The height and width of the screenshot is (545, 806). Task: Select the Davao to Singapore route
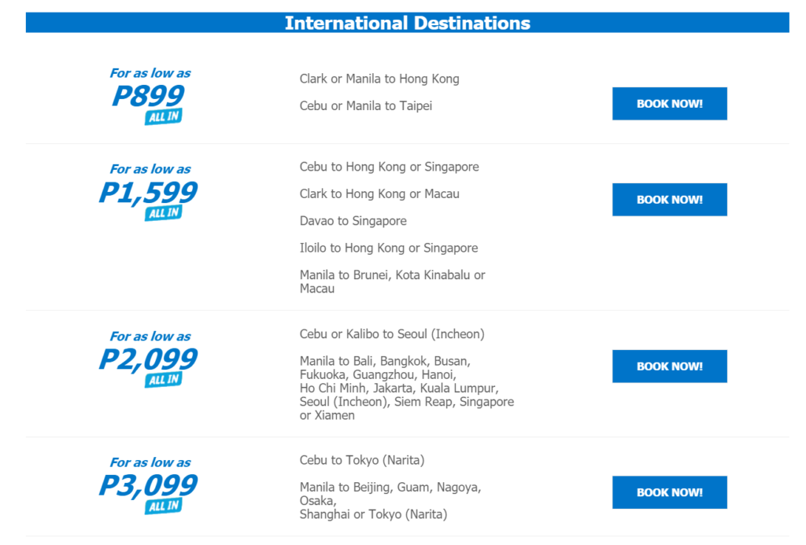[352, 221]
